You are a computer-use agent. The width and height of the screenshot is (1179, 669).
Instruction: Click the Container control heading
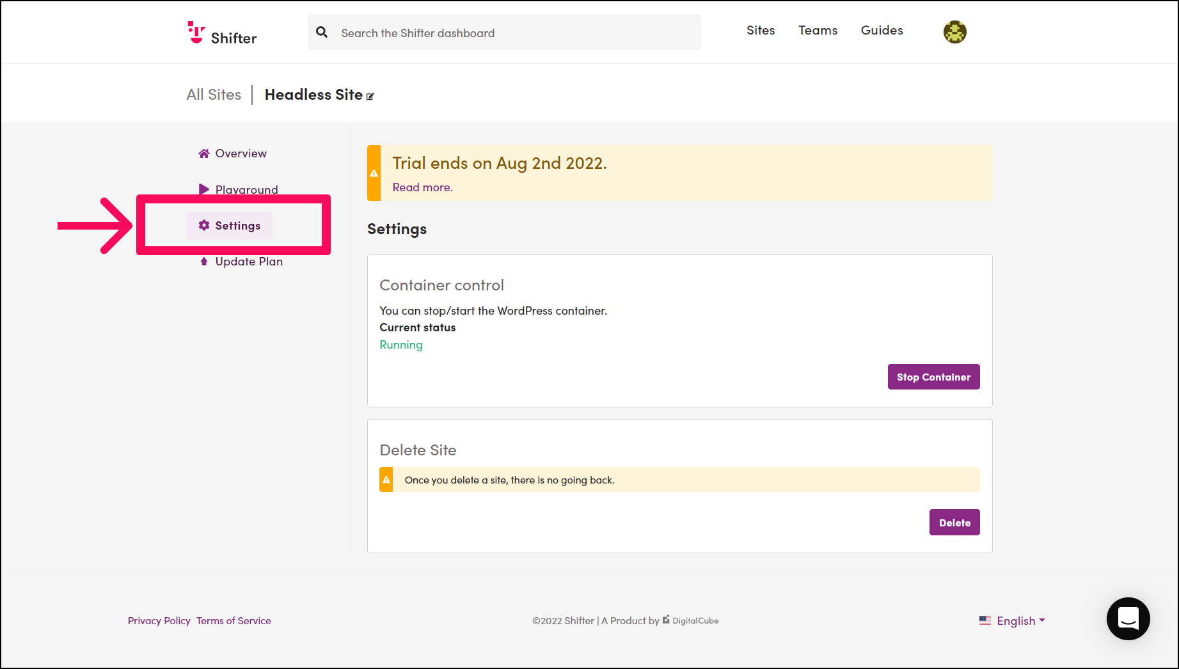tap(441, 285)
